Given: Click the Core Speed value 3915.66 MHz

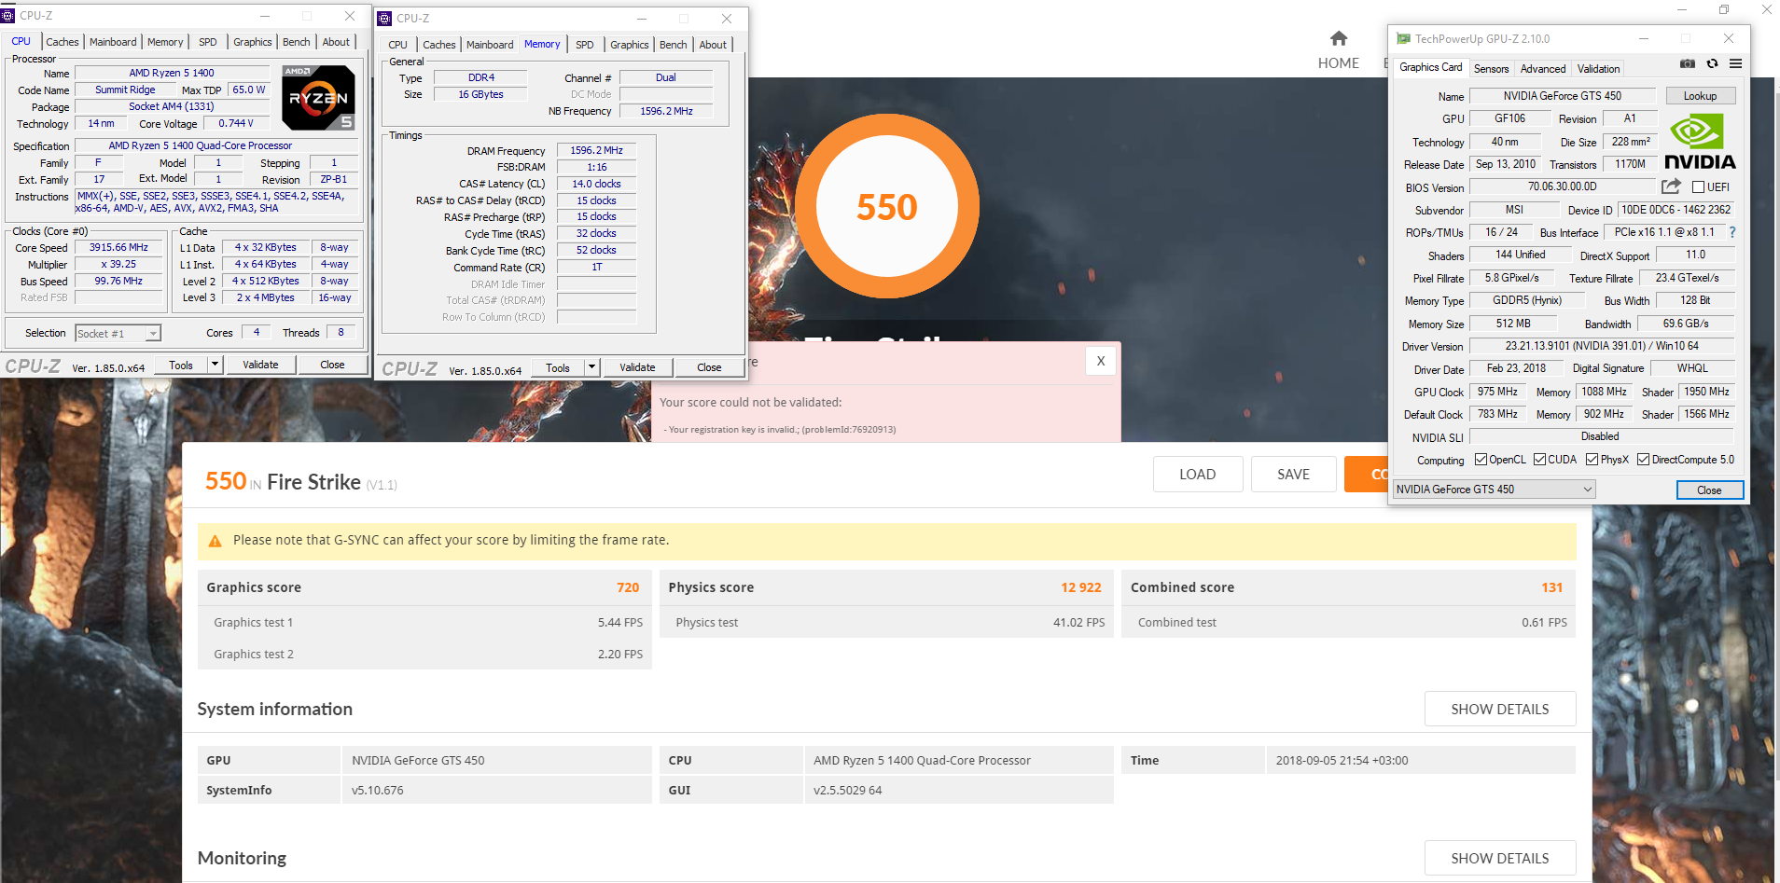Looking at the screenshot, I should click(x=118, y=248).
